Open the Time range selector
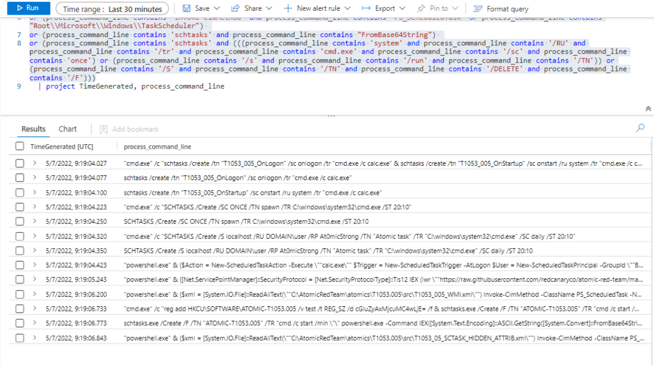This screenshot has height=365, width=654. coord(112,9)
